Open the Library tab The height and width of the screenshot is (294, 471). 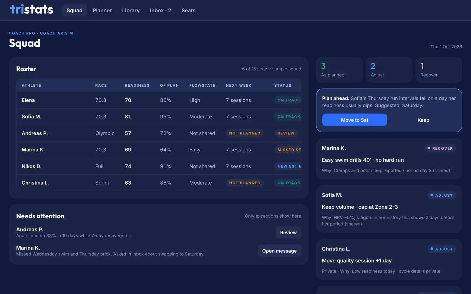coord(131,10)
